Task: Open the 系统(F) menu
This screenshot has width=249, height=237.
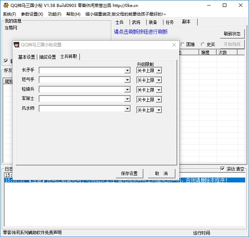Action: click(x=9, y=14)
